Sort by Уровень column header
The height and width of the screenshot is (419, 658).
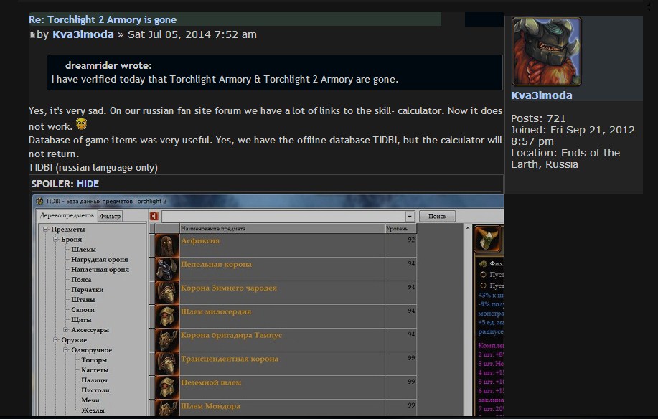[401, 229]
